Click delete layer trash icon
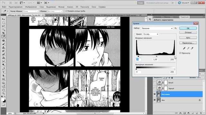Screen dimensions: 206x115 coord(201,113)
